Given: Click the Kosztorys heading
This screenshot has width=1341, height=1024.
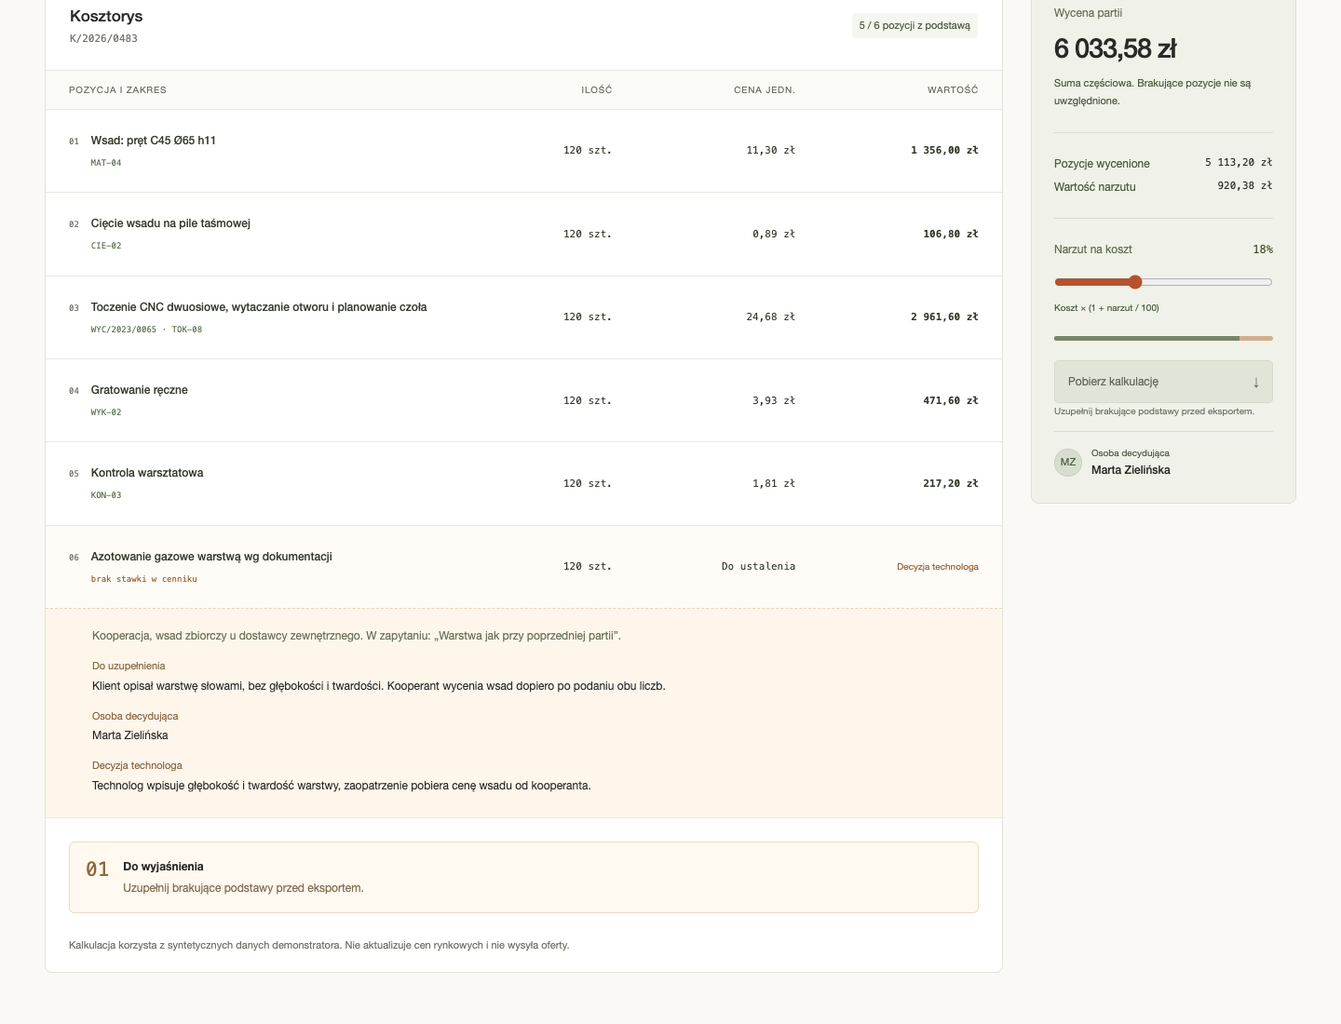Looking at the screenshot, I should (x=106, y=17).
